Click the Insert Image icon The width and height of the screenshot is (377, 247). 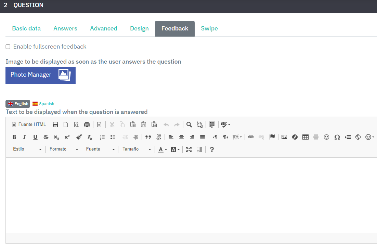coord(284,137)
